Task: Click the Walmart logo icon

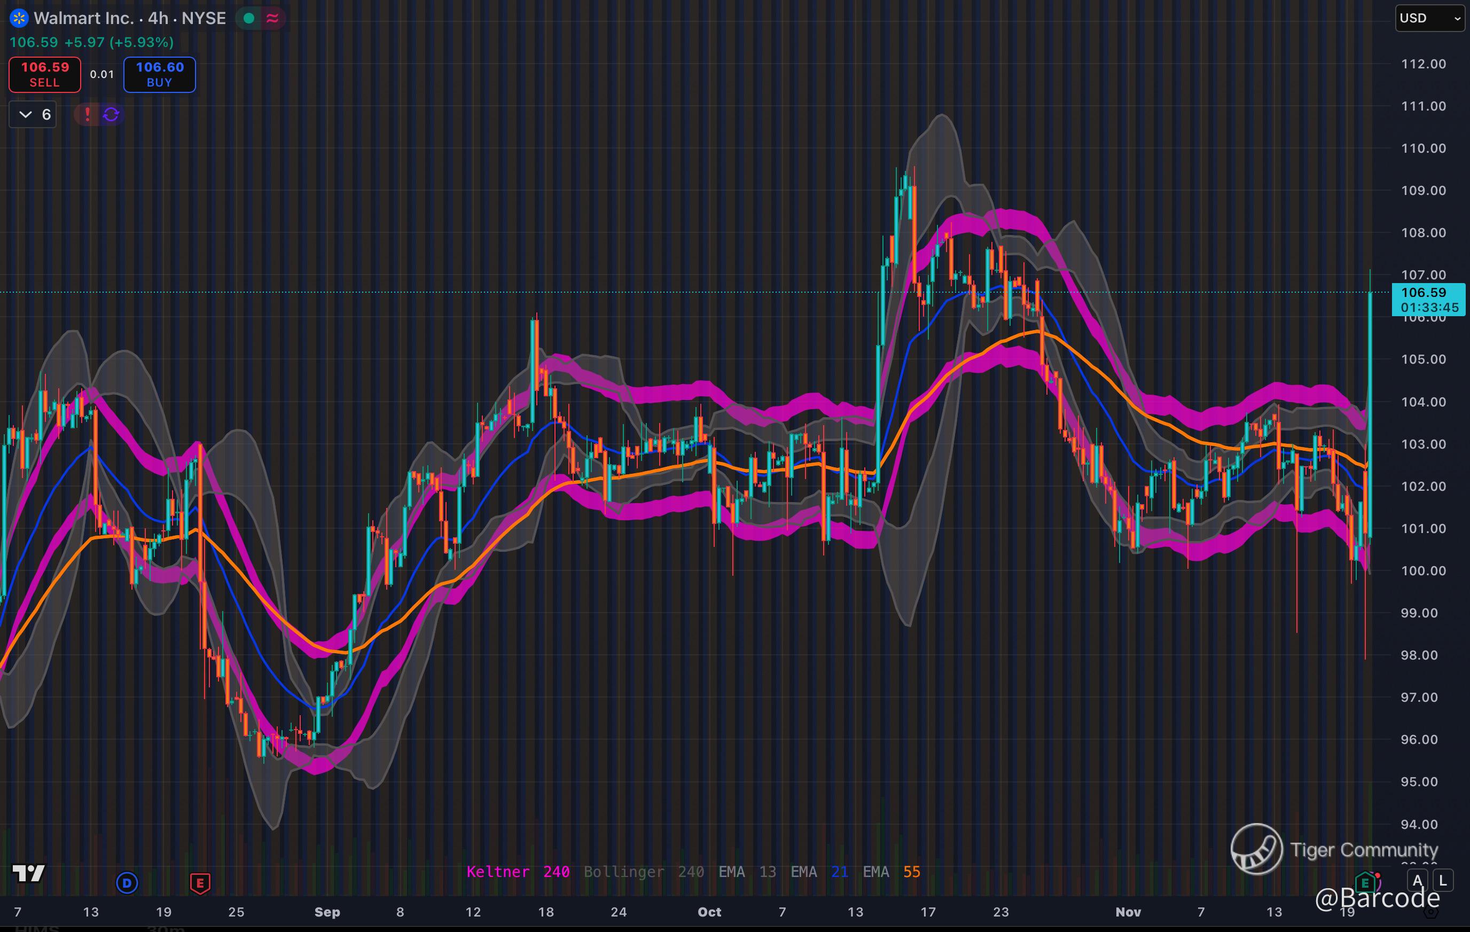Action: click(x=19, y=18)
